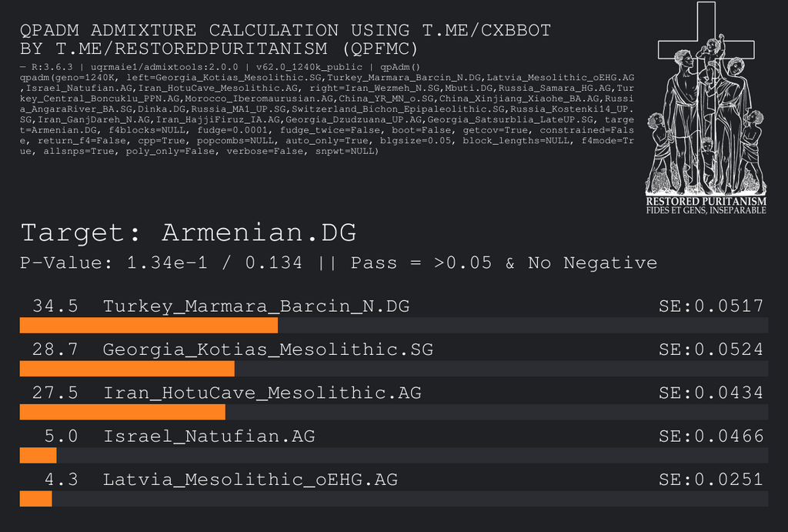
Task: Select the Georgia_Kotias_Mesolithic.SG label
Action: click(268, 350)
